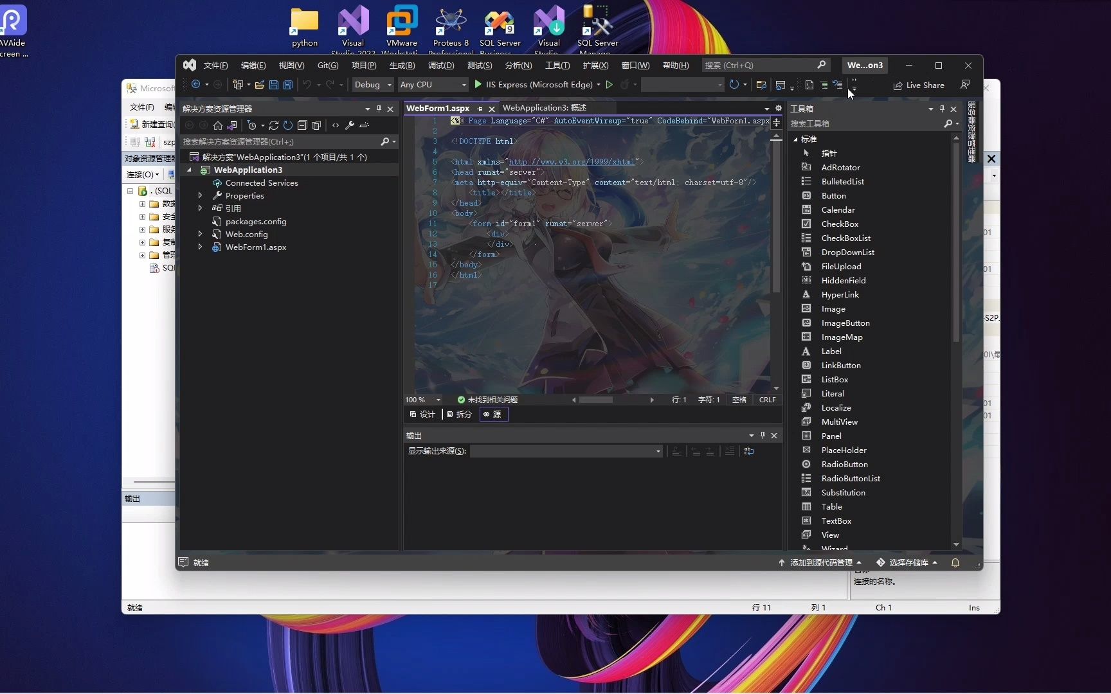Screen dimensions: 1111x694
Task: Click 选择存储库 in status bar
Action: (907, 562)
